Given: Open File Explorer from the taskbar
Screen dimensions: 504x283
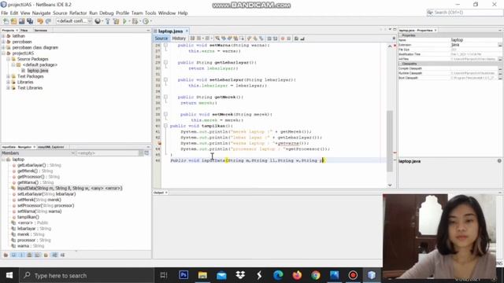Looking at the screenshot, I should pyautogui.click(x=202, y=275).
